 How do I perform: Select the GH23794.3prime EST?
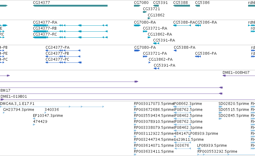[4, 113]
